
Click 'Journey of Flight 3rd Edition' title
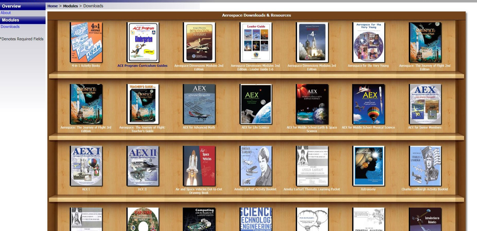(86, 129)
